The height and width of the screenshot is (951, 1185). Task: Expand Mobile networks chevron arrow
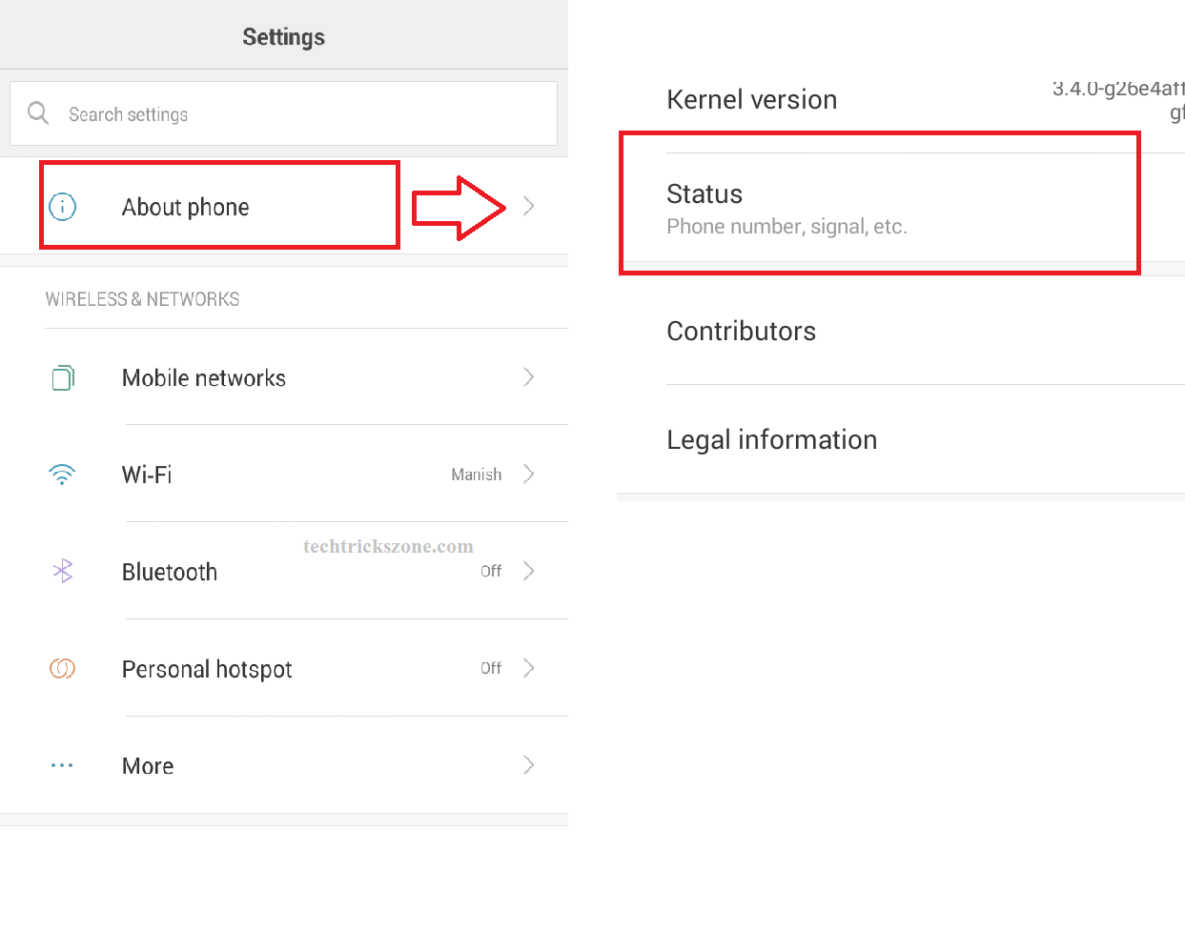pyautogui.click(x=529, y=378)
